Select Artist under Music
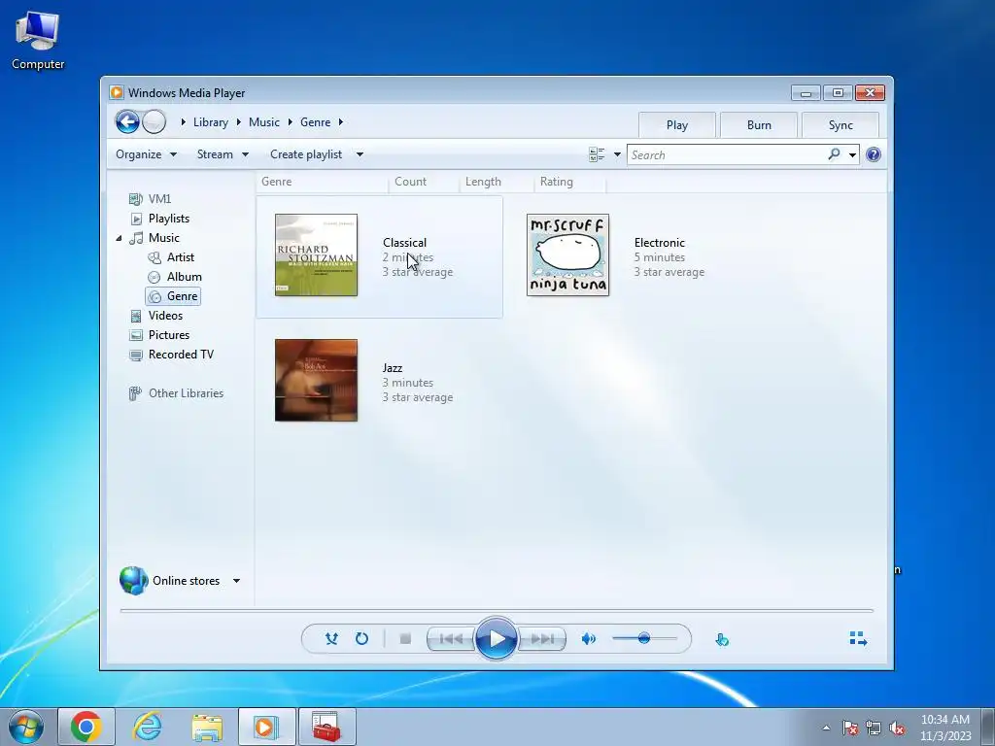 coord(171,256)
